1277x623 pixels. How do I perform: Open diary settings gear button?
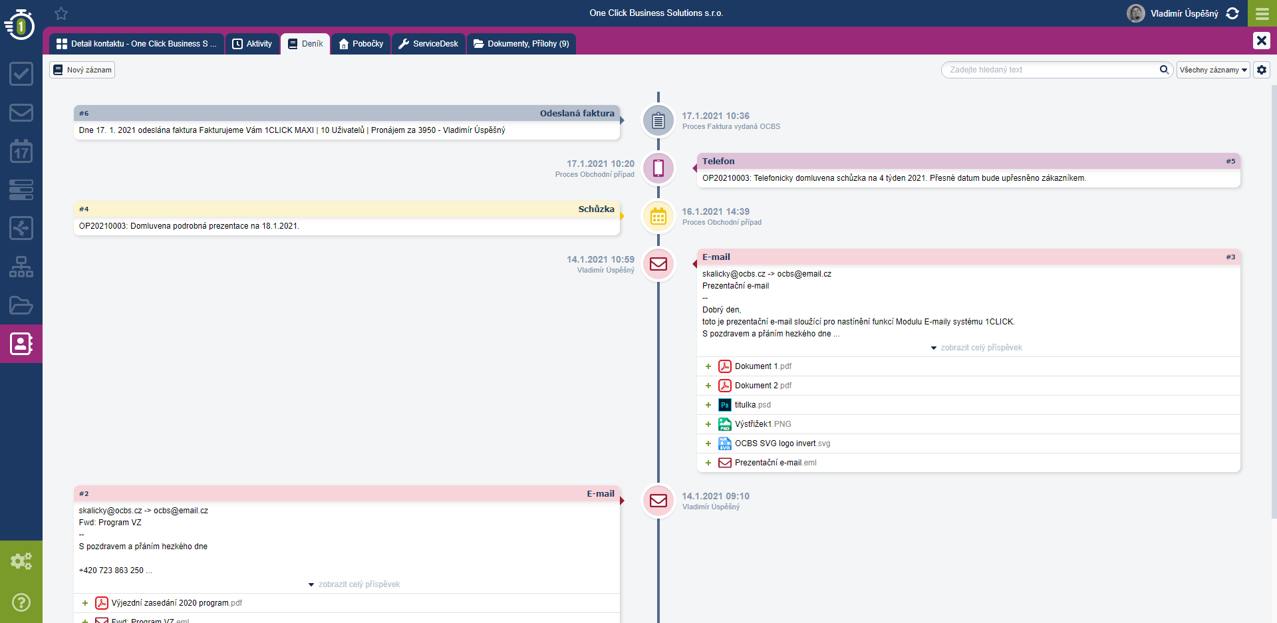(x=1262, y=70)
